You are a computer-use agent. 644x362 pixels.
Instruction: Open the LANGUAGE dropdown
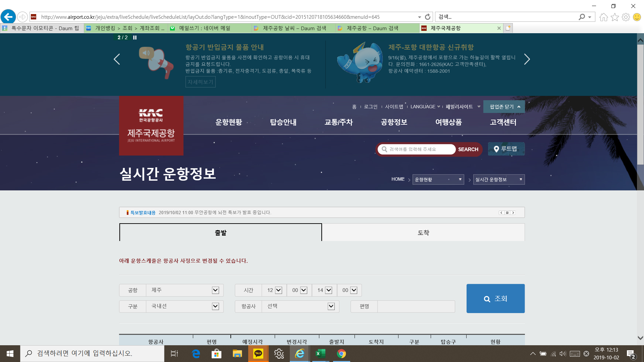(425, 107)
